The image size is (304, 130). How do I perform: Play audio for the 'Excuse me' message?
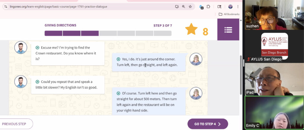point(37,47)
